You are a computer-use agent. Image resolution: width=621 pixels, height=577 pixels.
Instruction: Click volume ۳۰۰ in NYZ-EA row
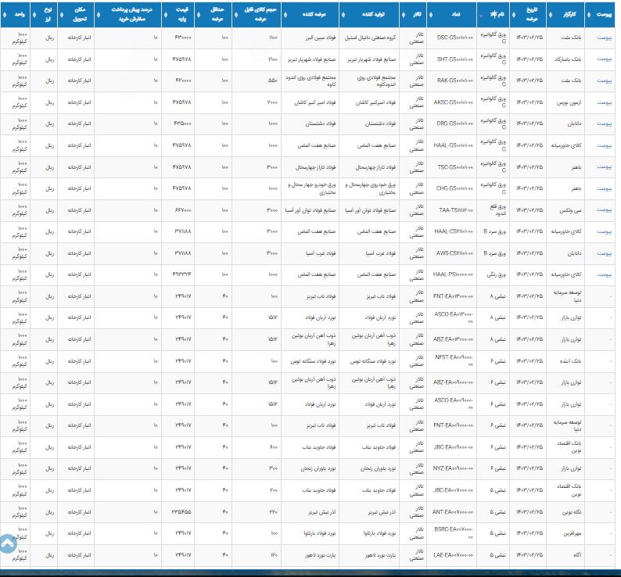coord(273,468)
